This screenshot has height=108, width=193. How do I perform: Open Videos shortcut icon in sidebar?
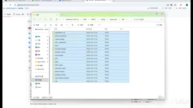point(36,55)
